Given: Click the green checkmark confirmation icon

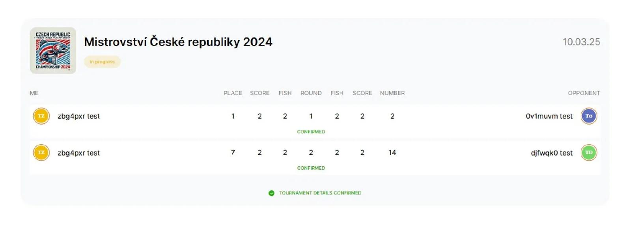Looking at the screenshot, I should tap(271, 193).
